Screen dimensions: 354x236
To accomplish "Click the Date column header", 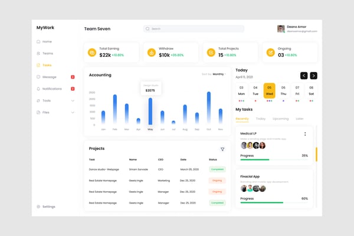I will click(x=183, y=159).
